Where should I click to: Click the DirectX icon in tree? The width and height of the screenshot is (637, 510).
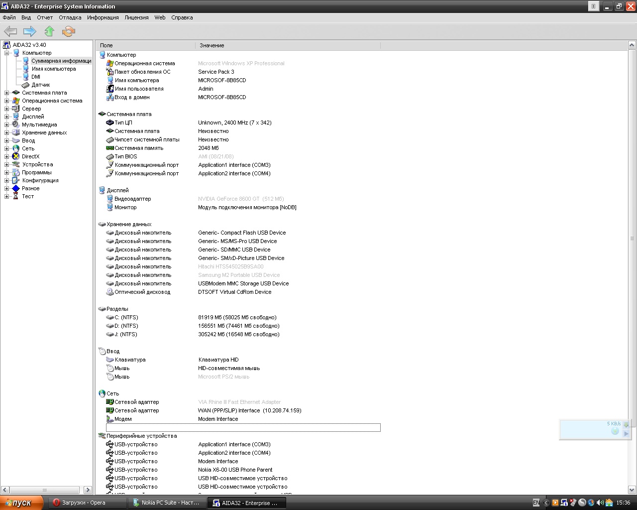(x=16, y=156)
